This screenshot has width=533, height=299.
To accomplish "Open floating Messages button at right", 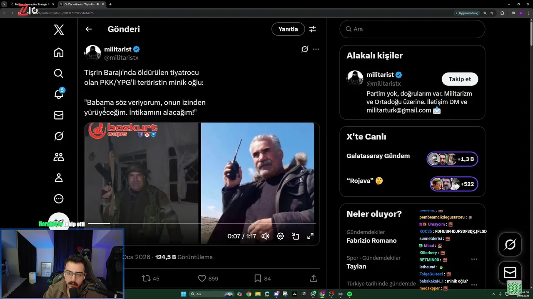I will click(510, 272).
